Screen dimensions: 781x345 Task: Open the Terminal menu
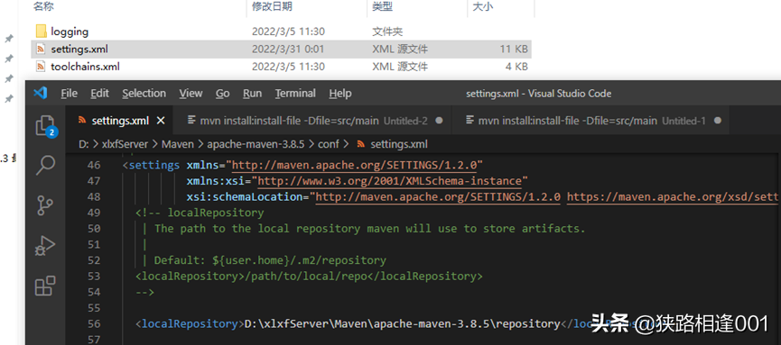tap(295, 94)
